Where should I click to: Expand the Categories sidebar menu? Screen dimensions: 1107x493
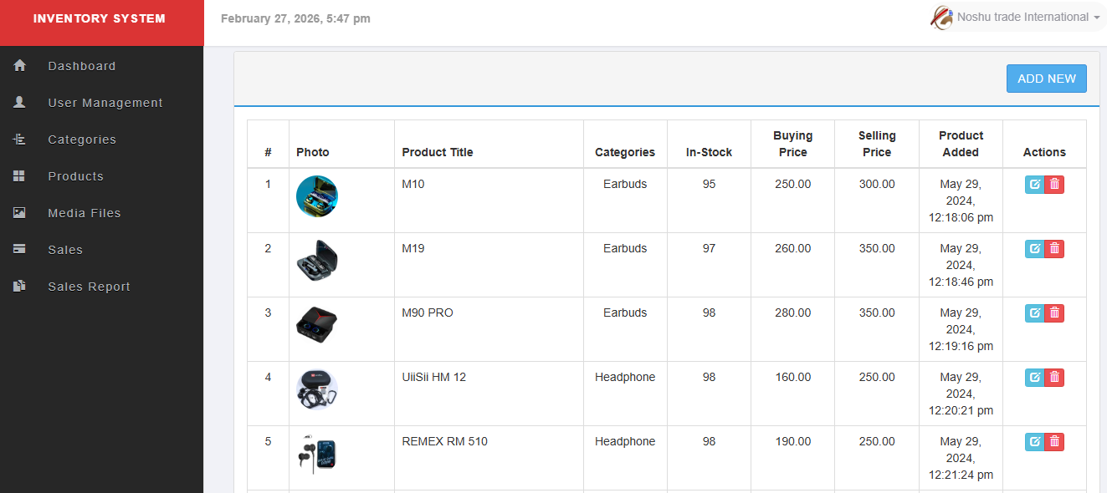[x=82, y=140]
